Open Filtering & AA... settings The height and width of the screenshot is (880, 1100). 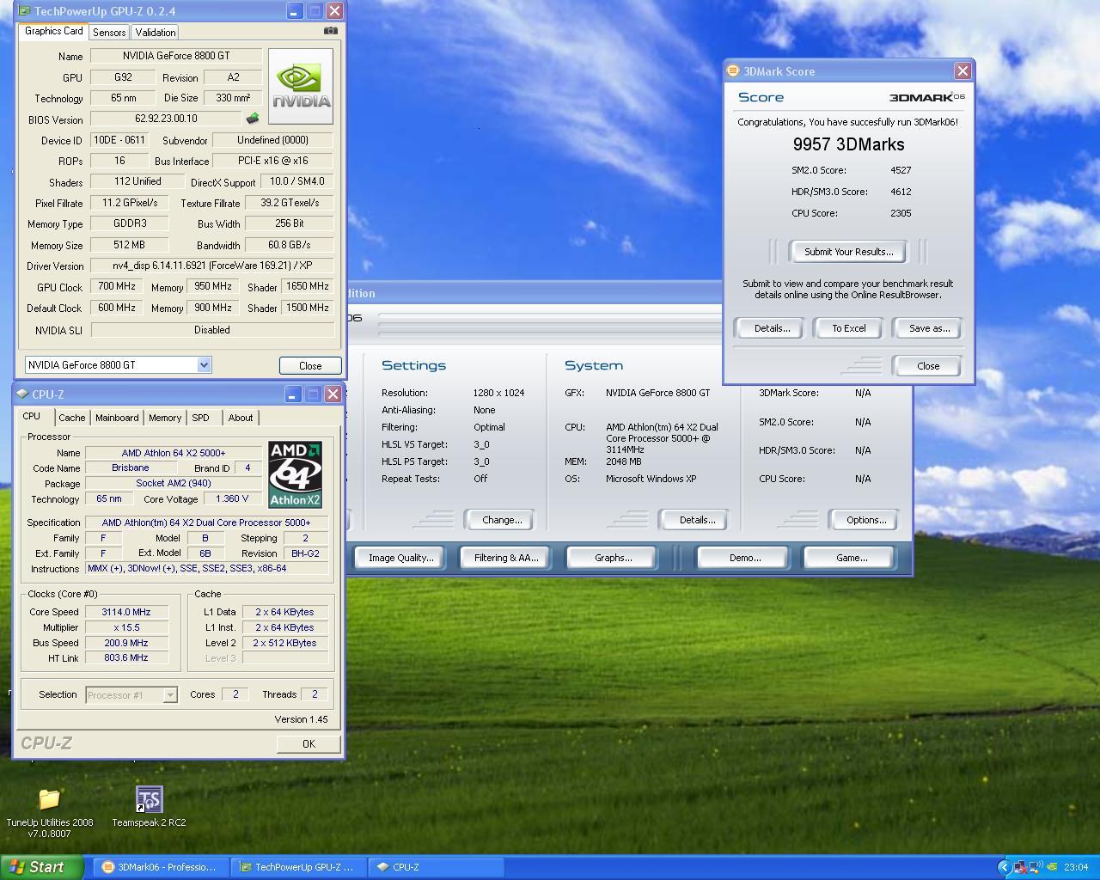506,558
